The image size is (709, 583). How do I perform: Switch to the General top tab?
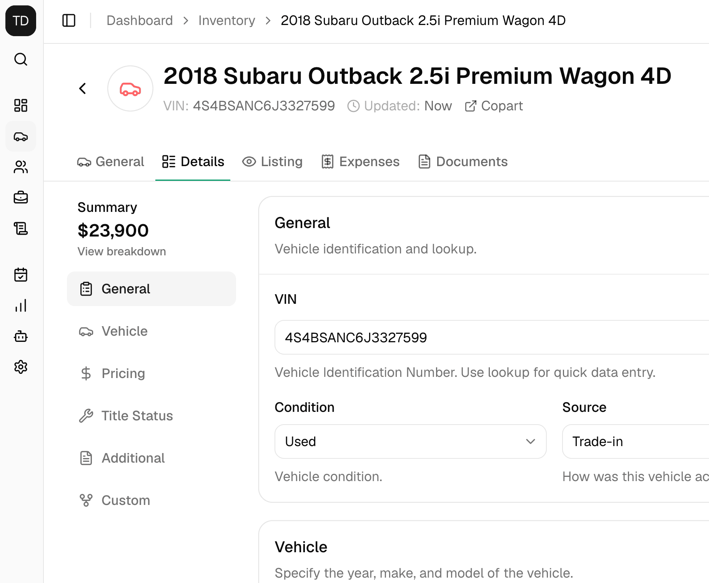point(111,162)
